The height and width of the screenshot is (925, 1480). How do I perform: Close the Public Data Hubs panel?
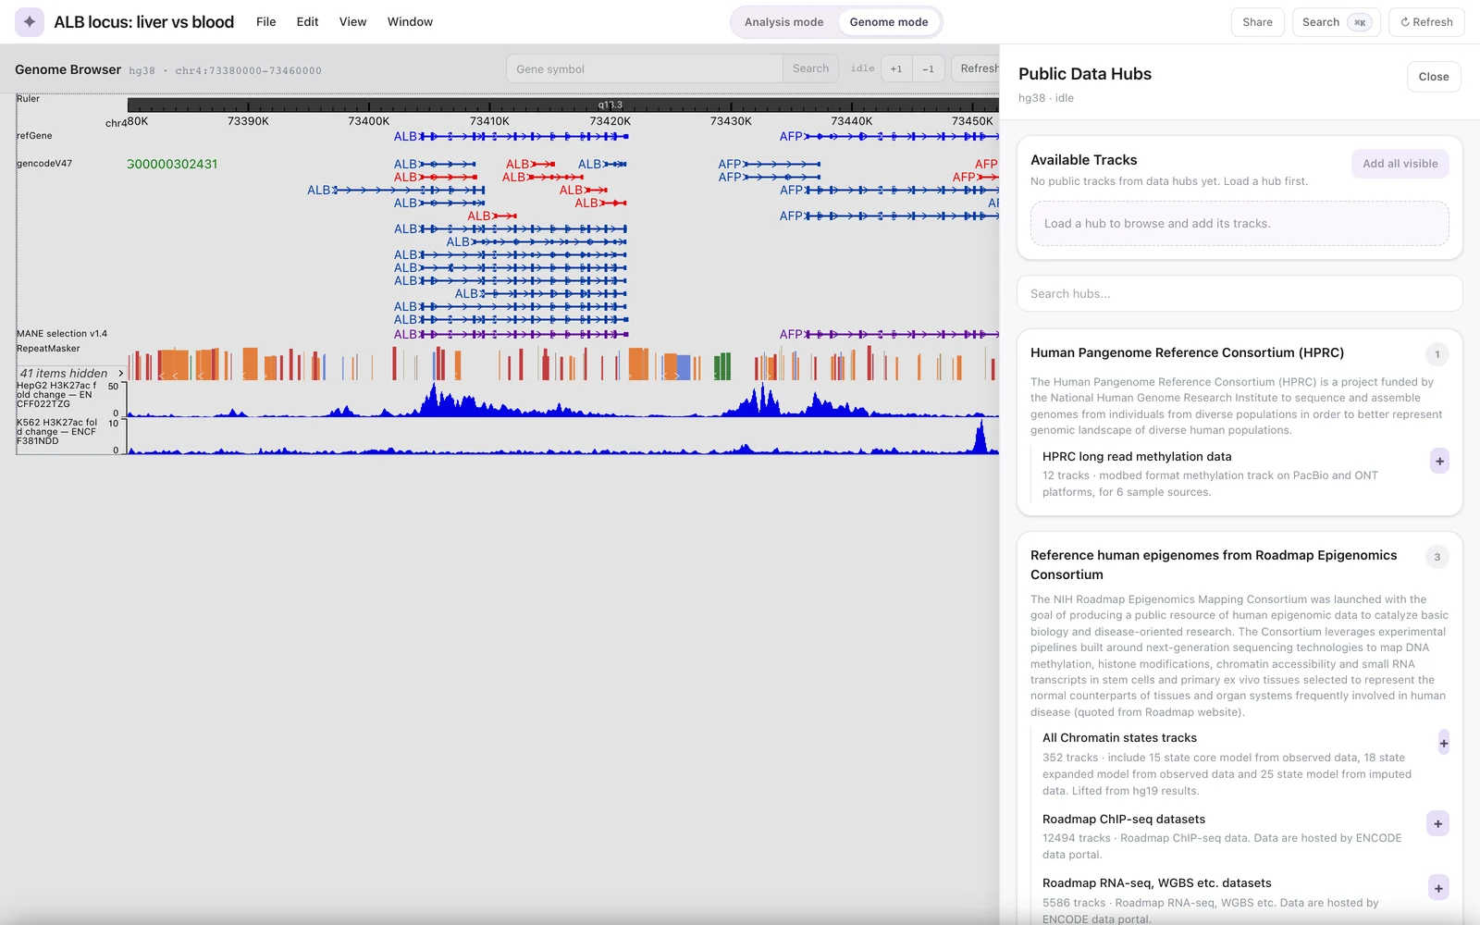[x=1434, y=77]
